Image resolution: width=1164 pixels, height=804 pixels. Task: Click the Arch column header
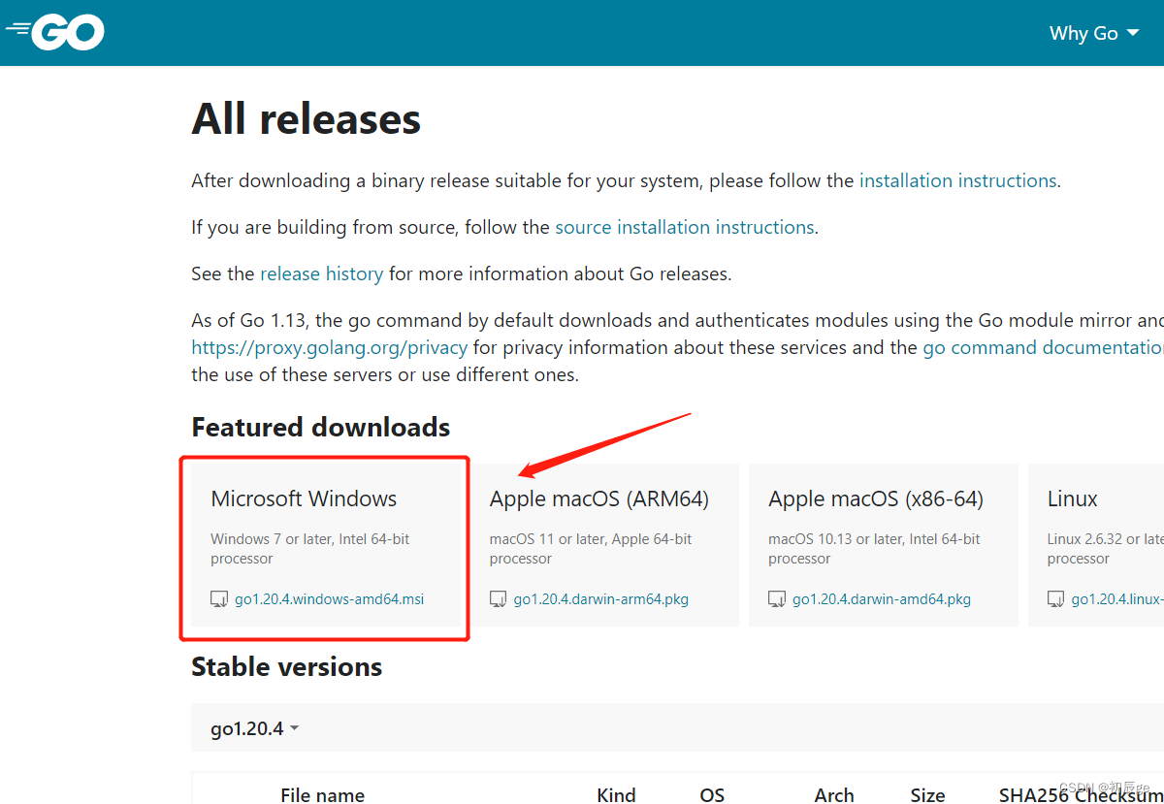(x=834, y=794)
